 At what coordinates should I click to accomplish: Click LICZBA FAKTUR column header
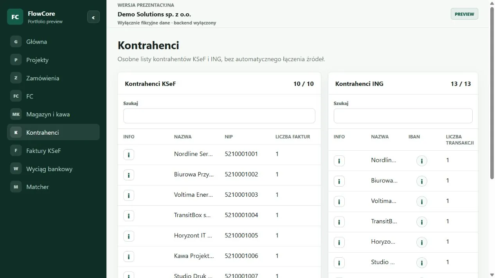pyautogui.click(x=293, y=137)
